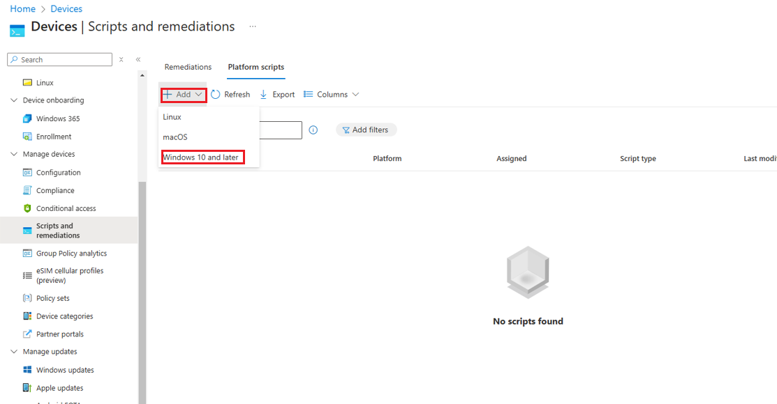Viewport: 777px width, 404px height.
Task: Click the Export button label
Action: [x=283, y=95]
